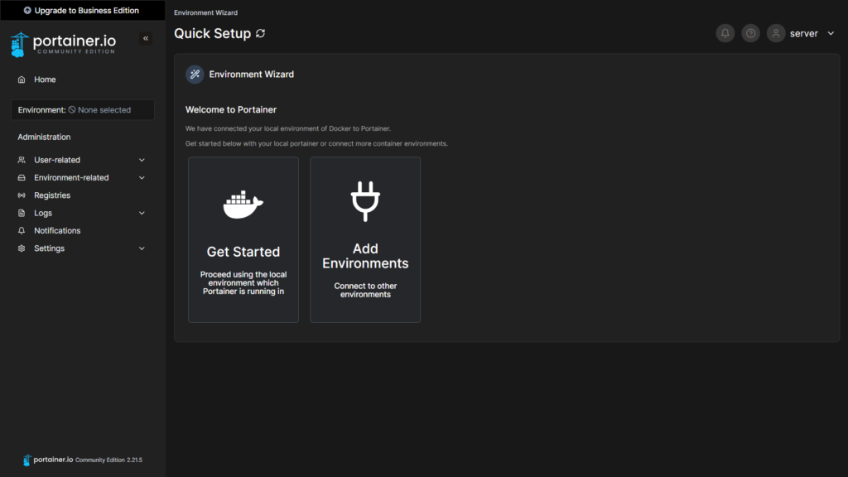
Task: Click the upgrade arrow circle icon
Action: (x=27, y=10)
